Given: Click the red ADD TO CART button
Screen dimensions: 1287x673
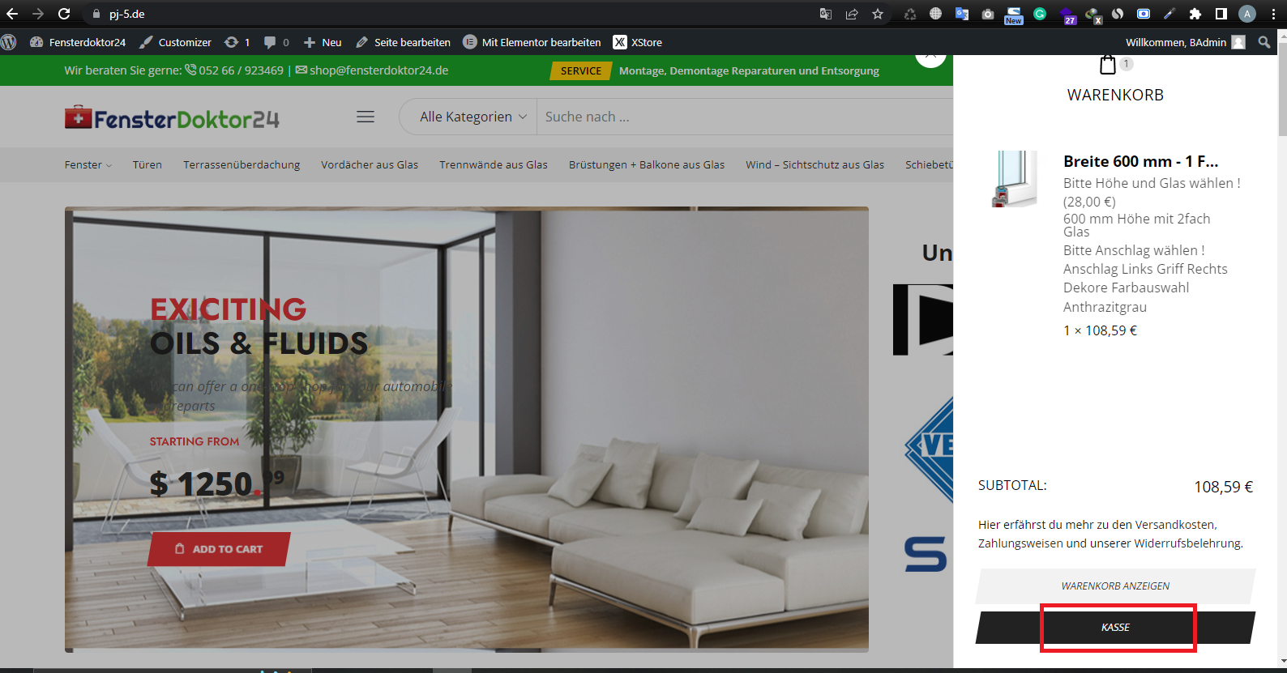Looking at the screenshot, I should tap(219, 549).
